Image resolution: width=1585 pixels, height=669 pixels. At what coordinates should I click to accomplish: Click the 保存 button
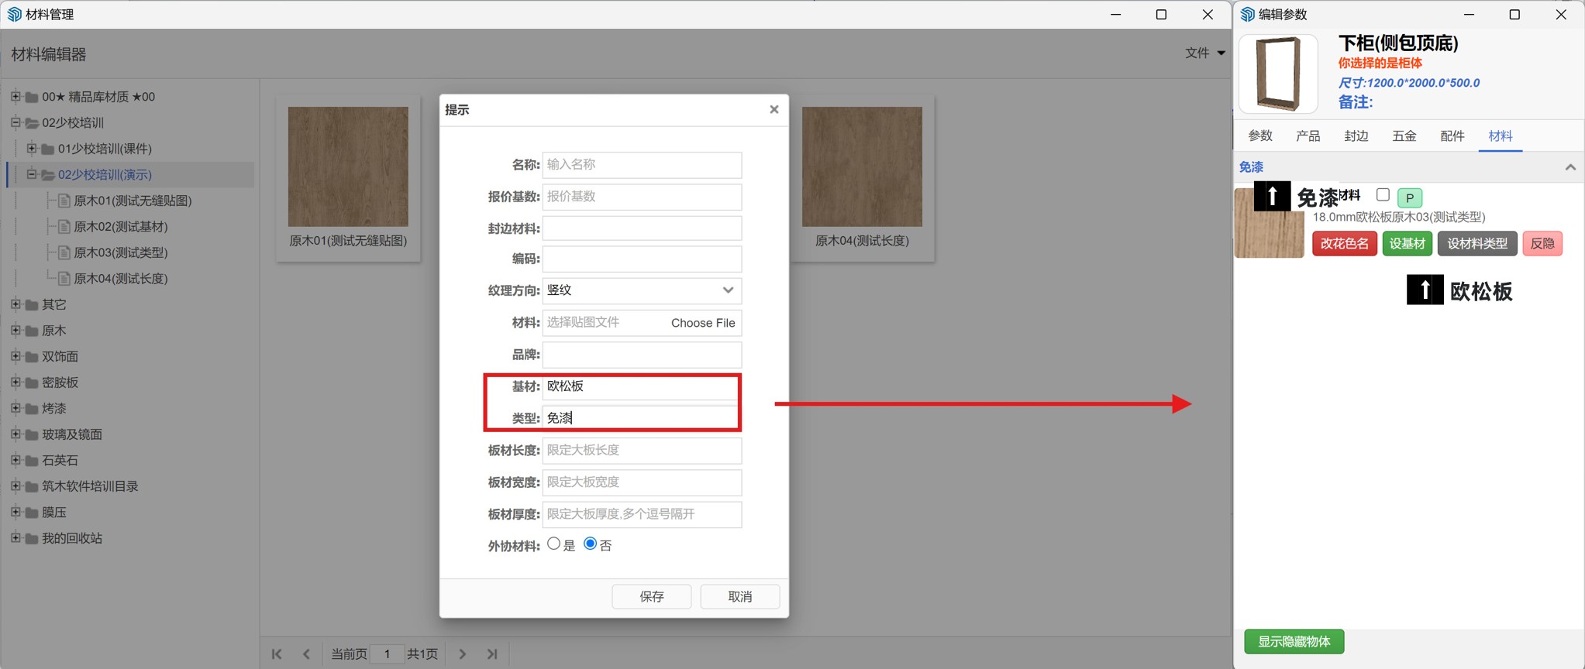coord(652,597)
